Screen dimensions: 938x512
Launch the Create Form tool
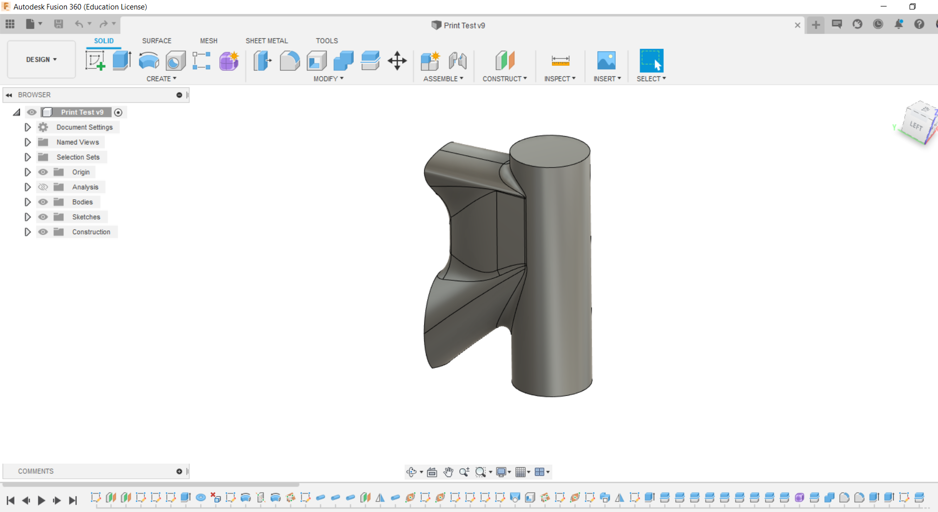click(229, 61)
